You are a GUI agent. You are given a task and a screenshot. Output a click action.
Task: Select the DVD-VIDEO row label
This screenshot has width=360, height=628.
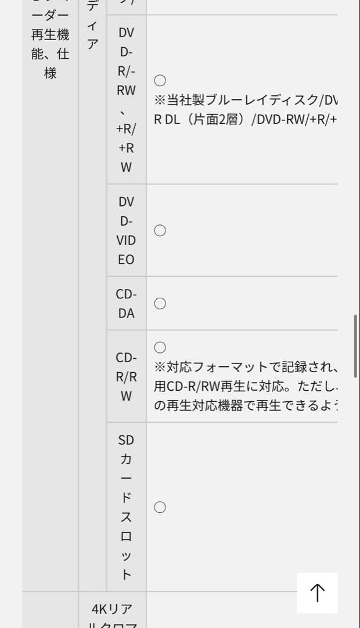coord(125,230)
